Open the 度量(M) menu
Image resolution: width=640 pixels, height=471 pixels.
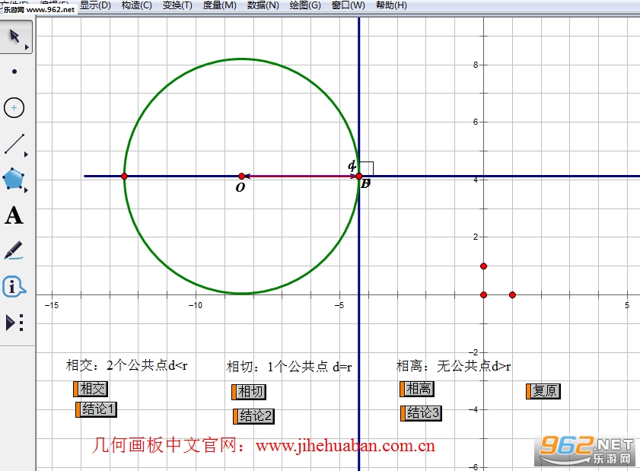[x=220, y=5]
